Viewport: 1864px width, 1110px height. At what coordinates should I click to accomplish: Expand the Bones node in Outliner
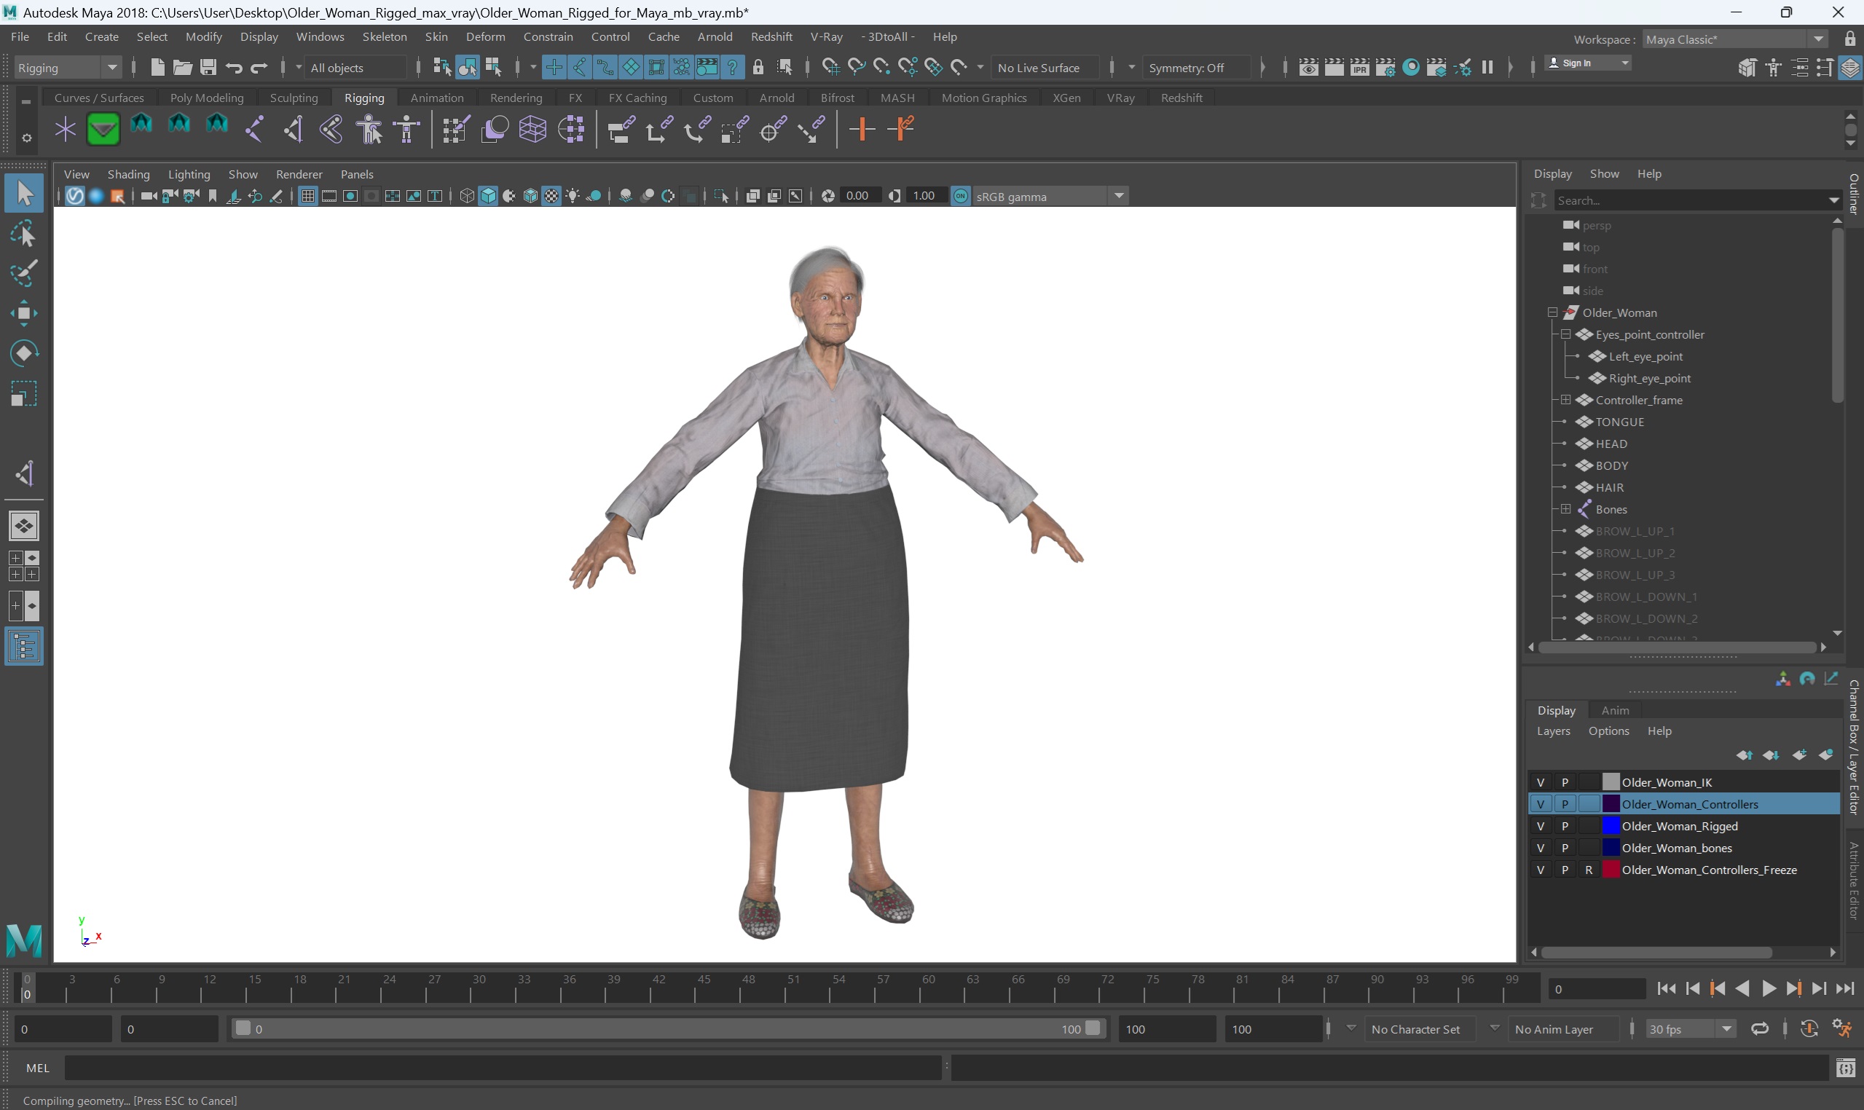pos(1565,509)
